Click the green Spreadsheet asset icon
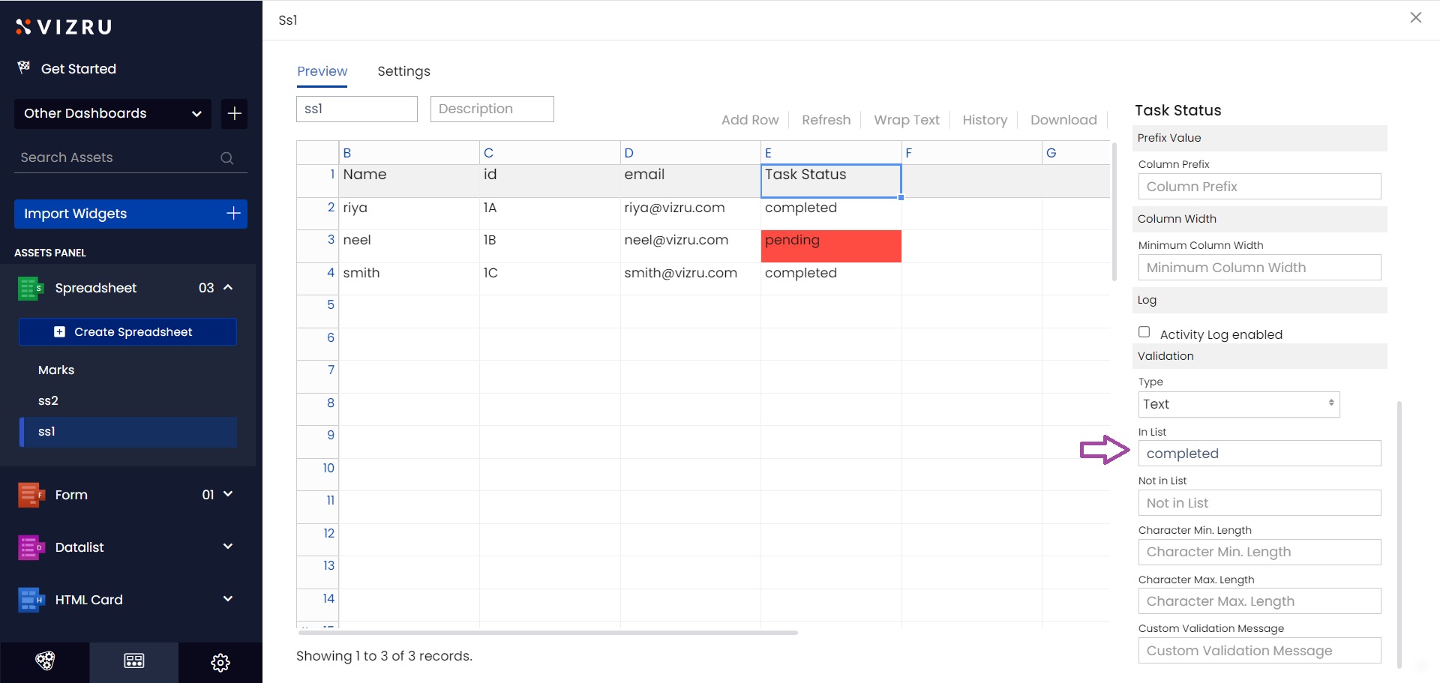The image size is (1440, 683). [29, 288]
